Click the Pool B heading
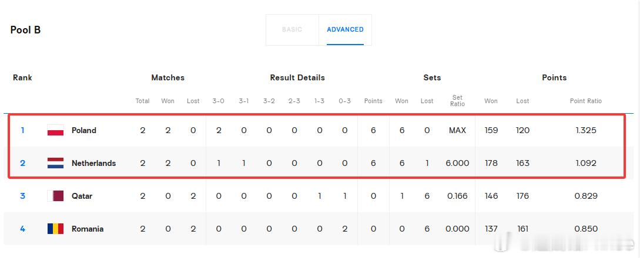640x258 pixels. [x=25, y=30]
